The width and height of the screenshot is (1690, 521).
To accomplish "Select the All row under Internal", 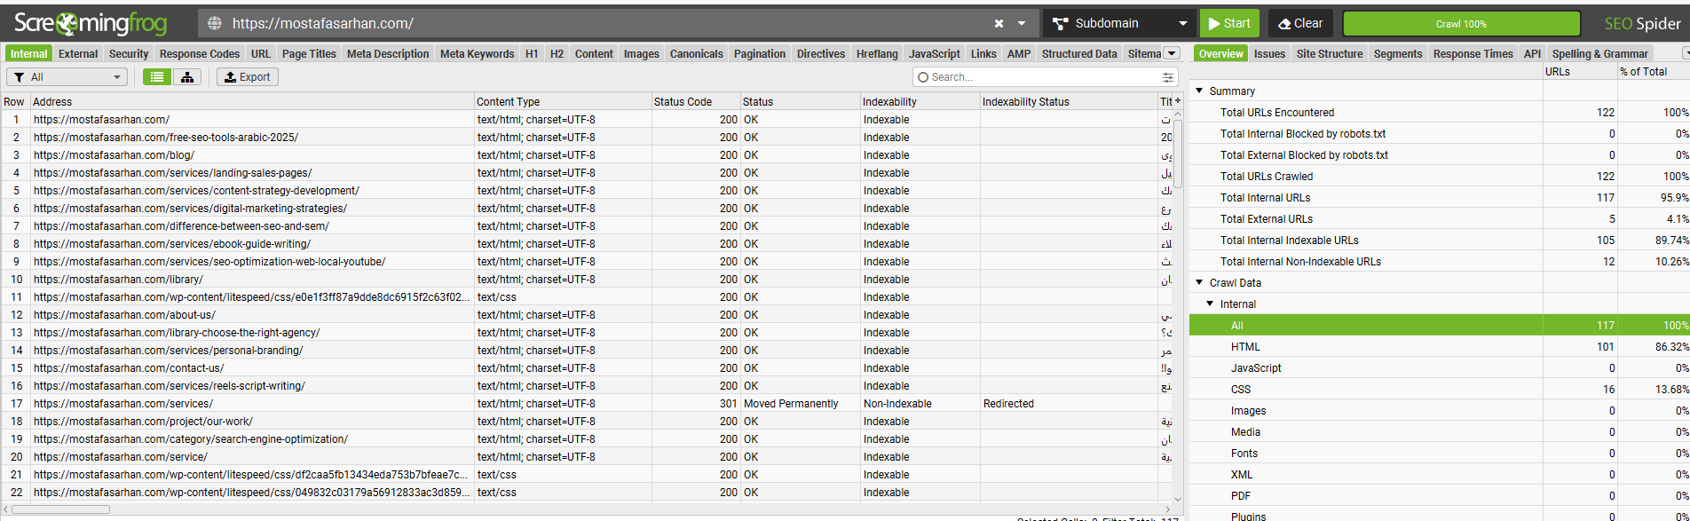I will click(1439, 326).
